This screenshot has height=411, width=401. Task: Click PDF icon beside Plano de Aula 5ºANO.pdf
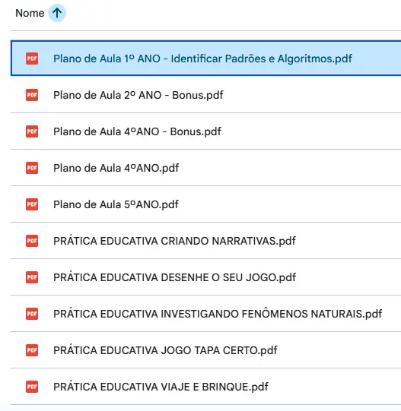32,204
